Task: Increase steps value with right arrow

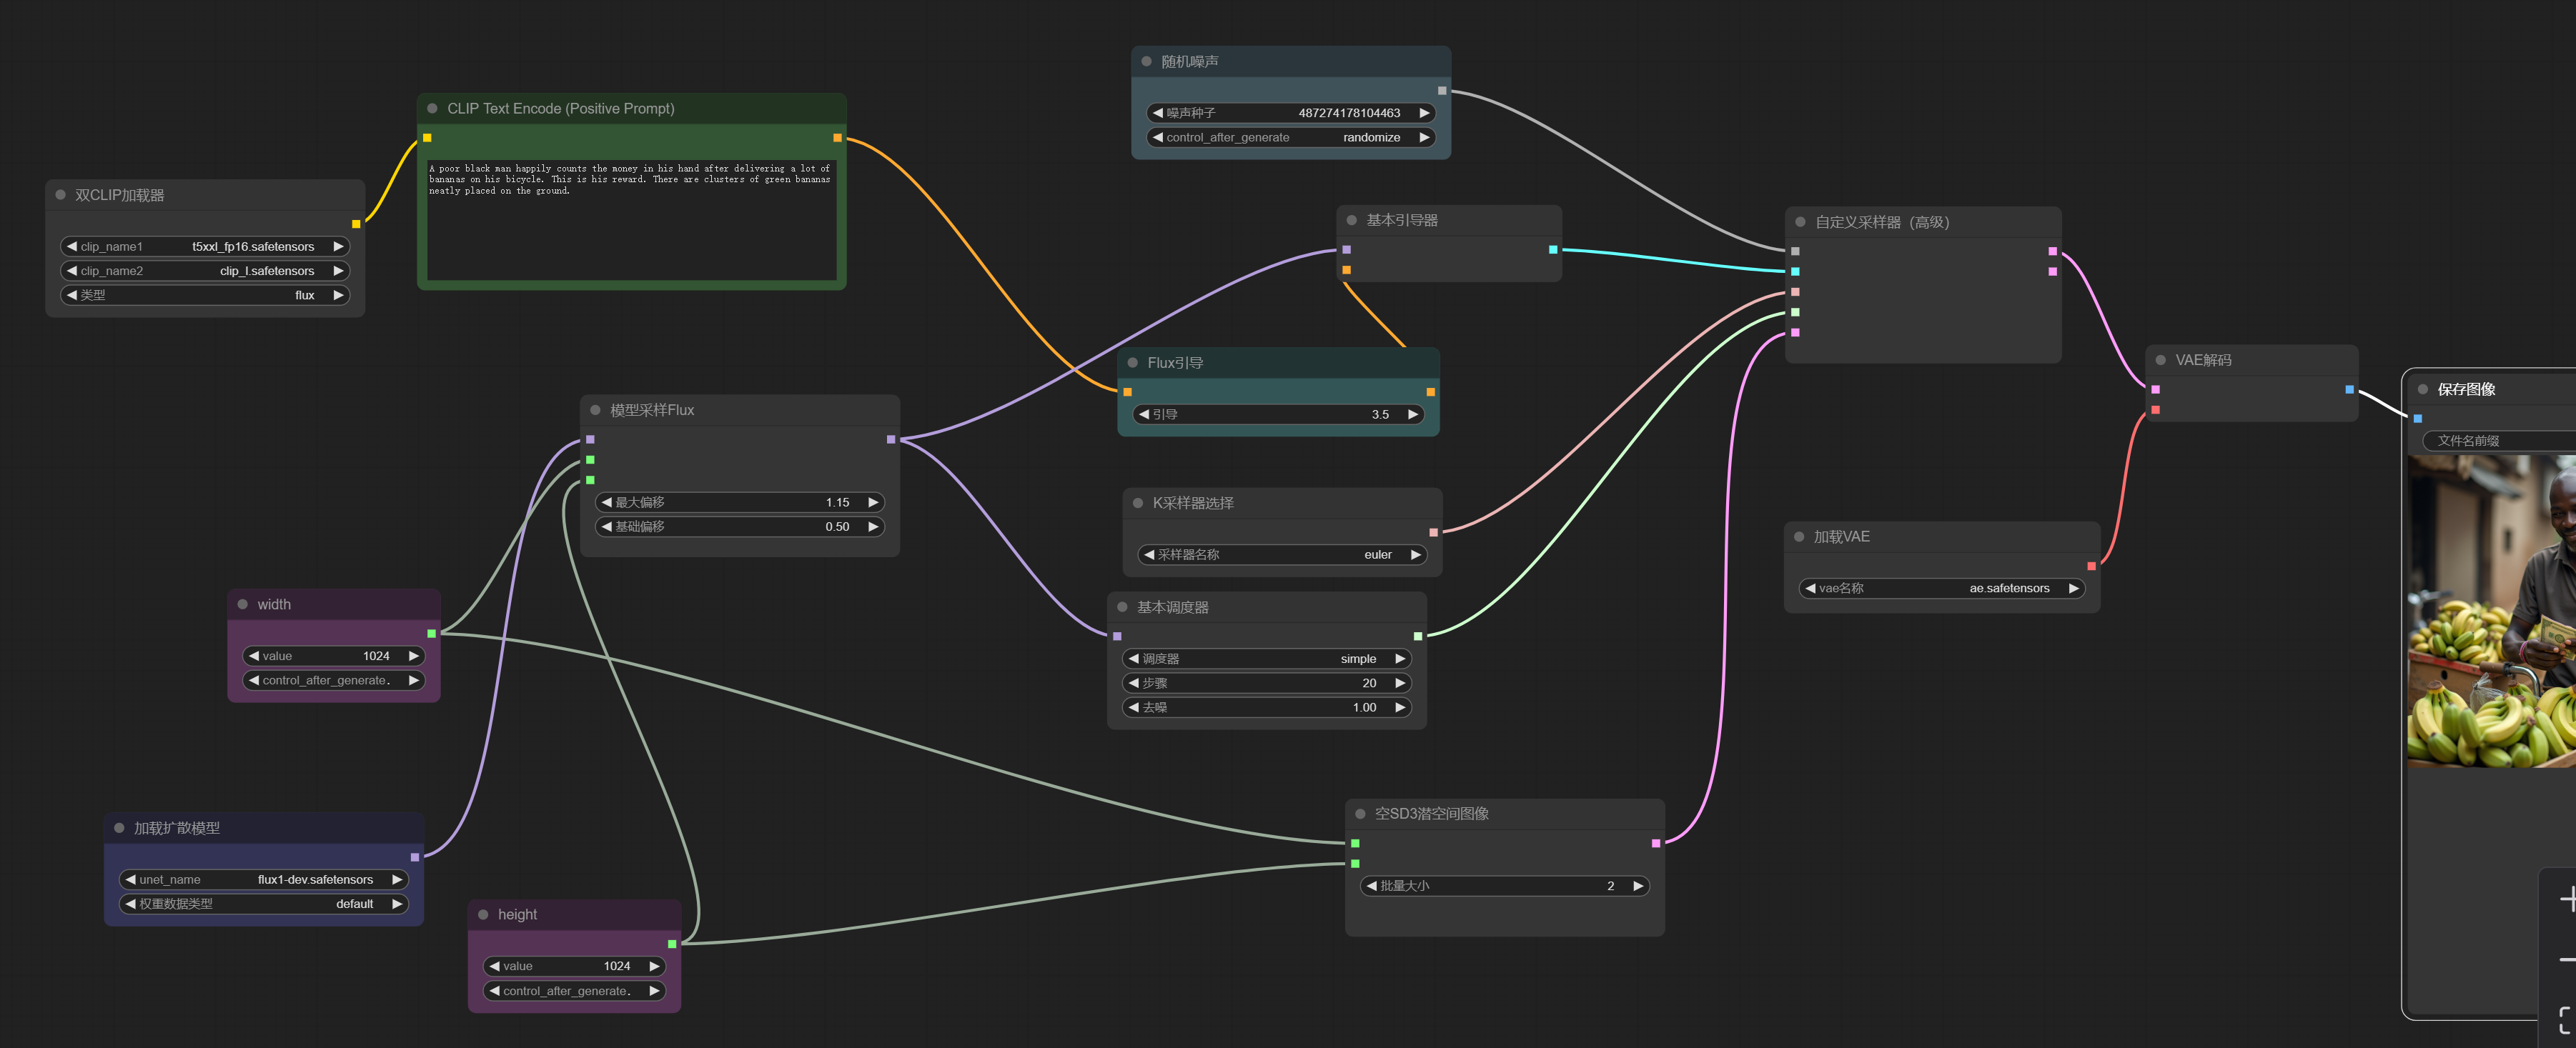Action: tap(1400, 684)
